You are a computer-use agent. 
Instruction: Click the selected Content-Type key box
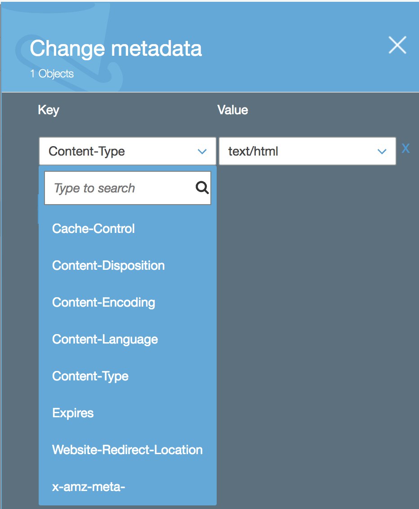(128, 151)
